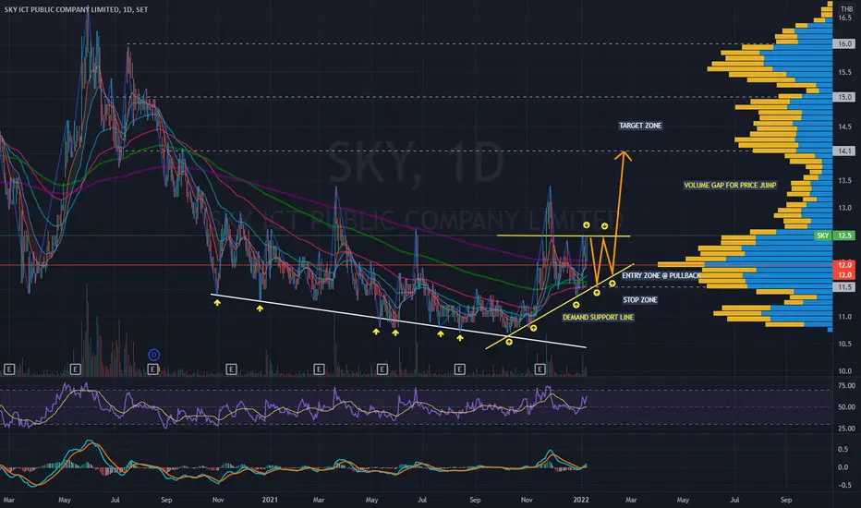Click the 11.5 price level label
861x508 pixels.
pos(844,287)
